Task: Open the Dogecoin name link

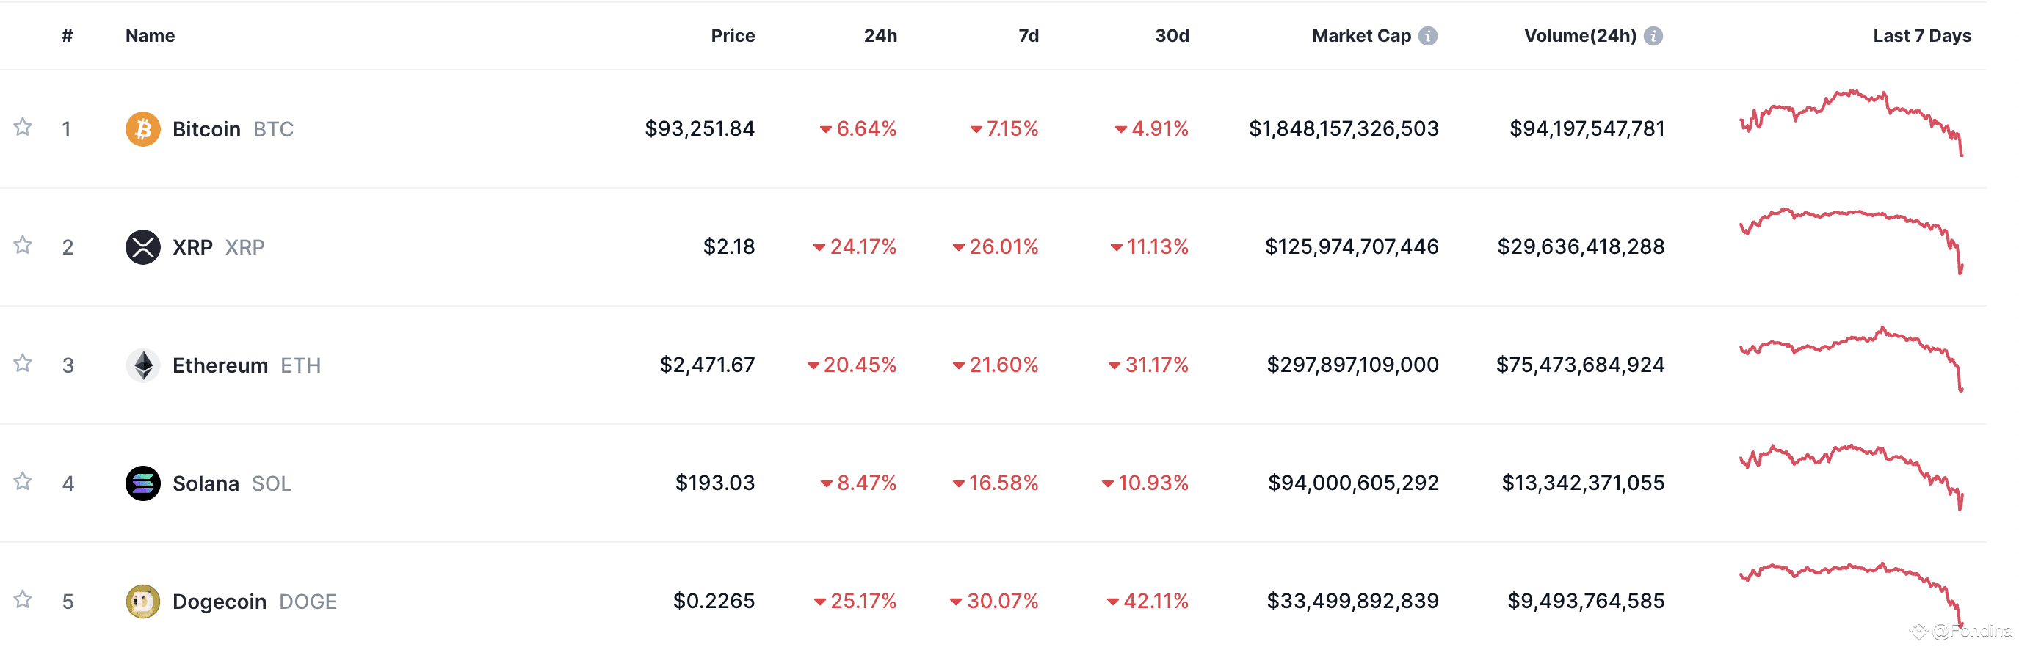Action: click(219, 602)
